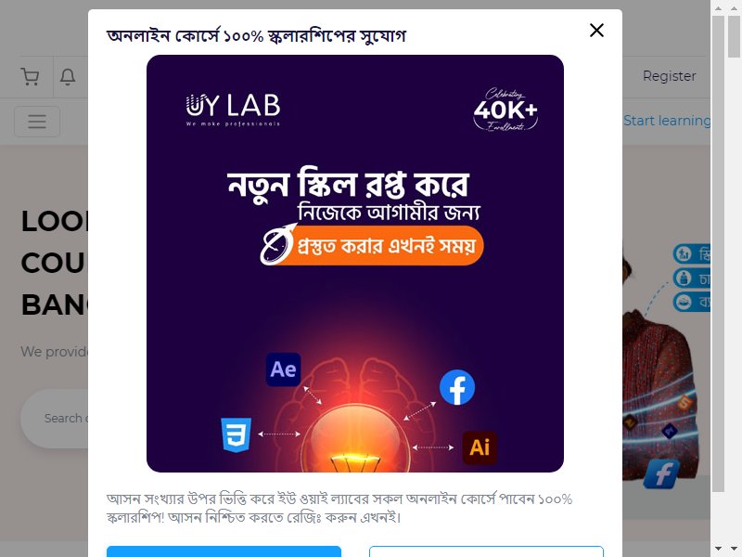Click the blue button at popup bottom left
Image resolution: width=742 pixels, height=557 pixels.
(224, 551)
